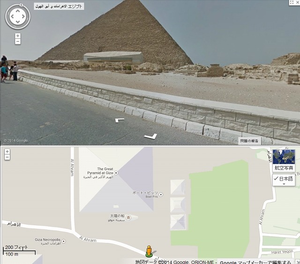This screenshot has width=300, height=264.
Task: Zoom out Street View with minus button
Action: tap(18, 41)
